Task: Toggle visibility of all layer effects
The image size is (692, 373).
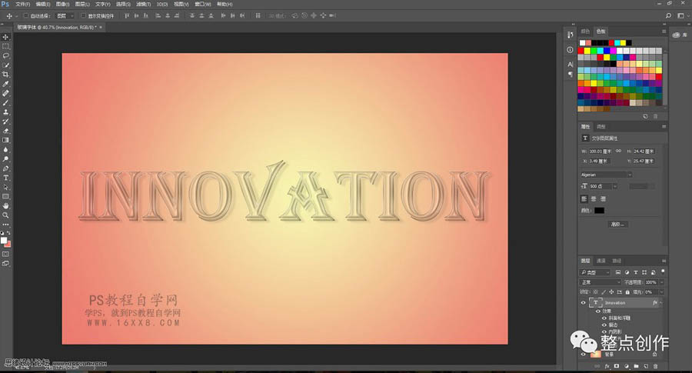Action: coord(598,311)
